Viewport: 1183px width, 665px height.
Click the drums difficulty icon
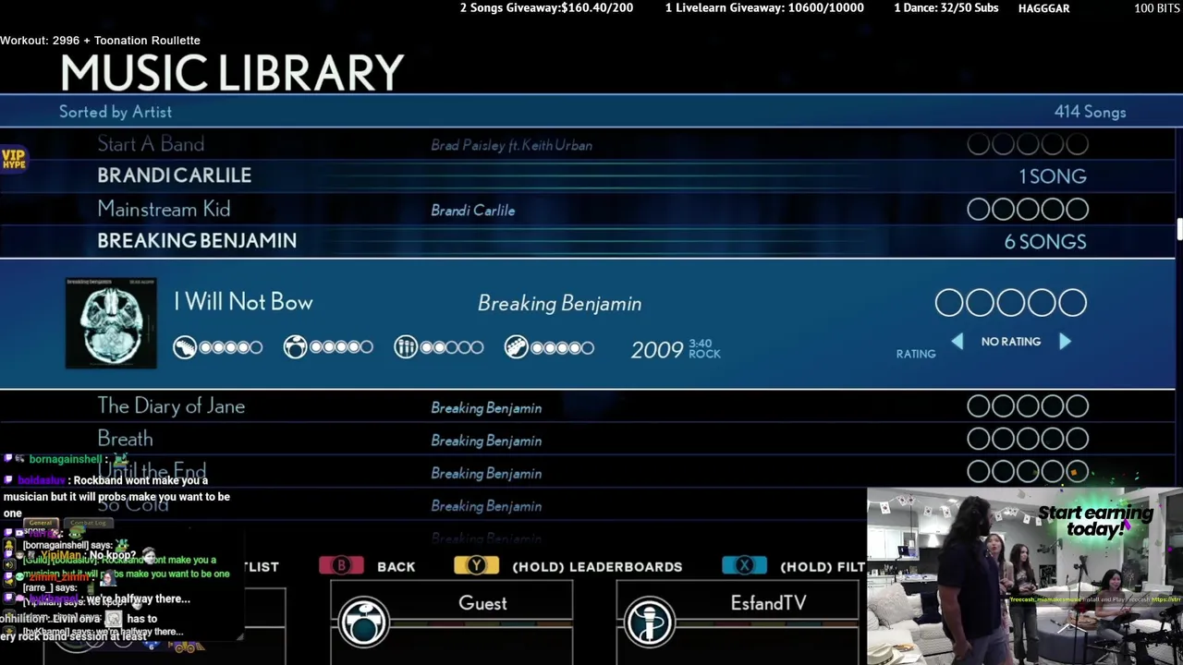point(295,347)
